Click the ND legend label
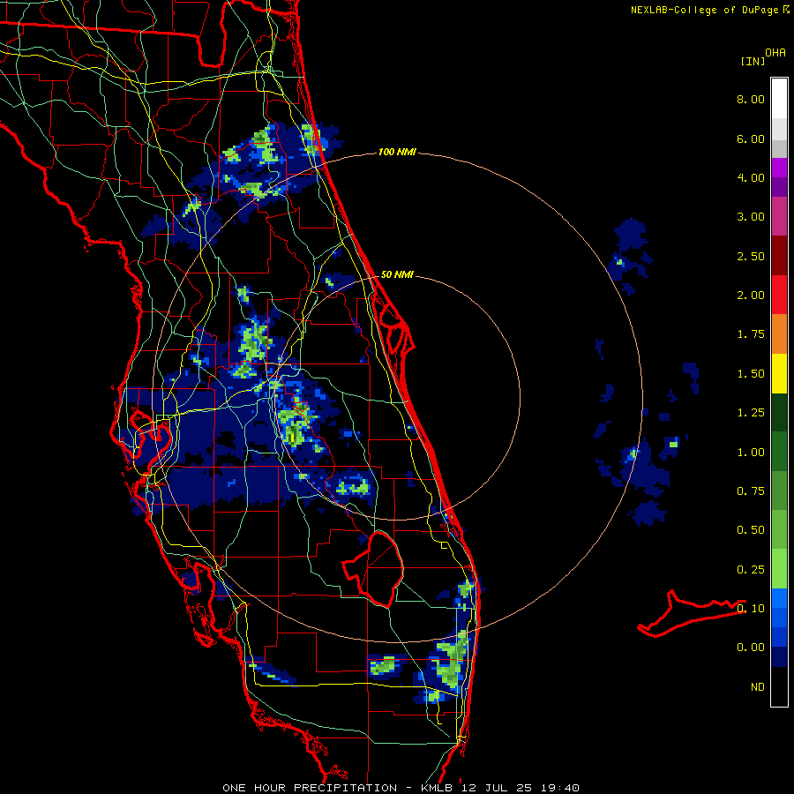The width and height of the screenshot is (794, 794). coord(758,687)
